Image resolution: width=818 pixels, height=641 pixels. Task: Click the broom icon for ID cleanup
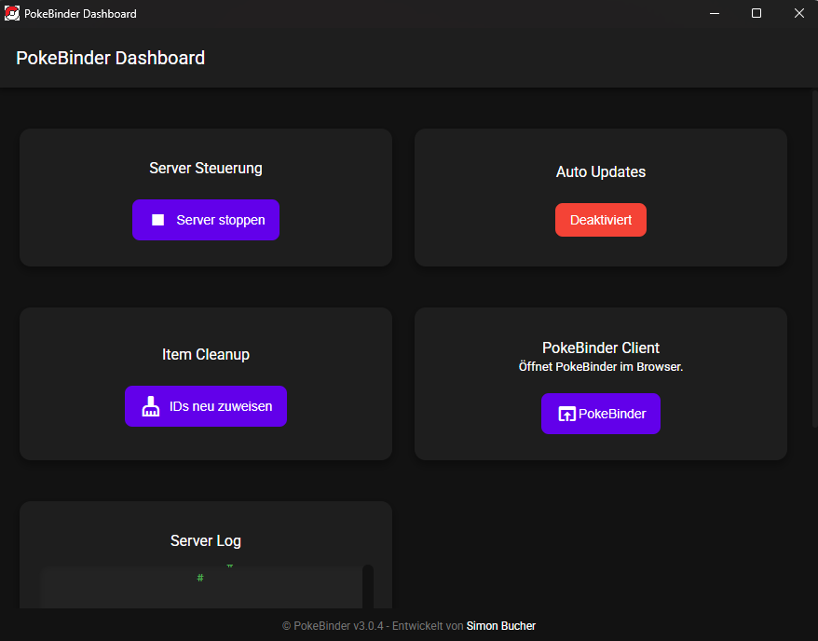pyautogui.click(x=151, y=406)
